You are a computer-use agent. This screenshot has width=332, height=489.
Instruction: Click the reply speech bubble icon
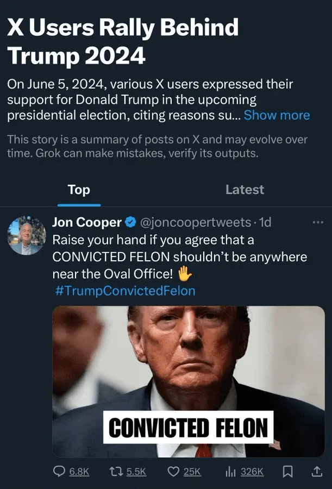pos(59,472)
